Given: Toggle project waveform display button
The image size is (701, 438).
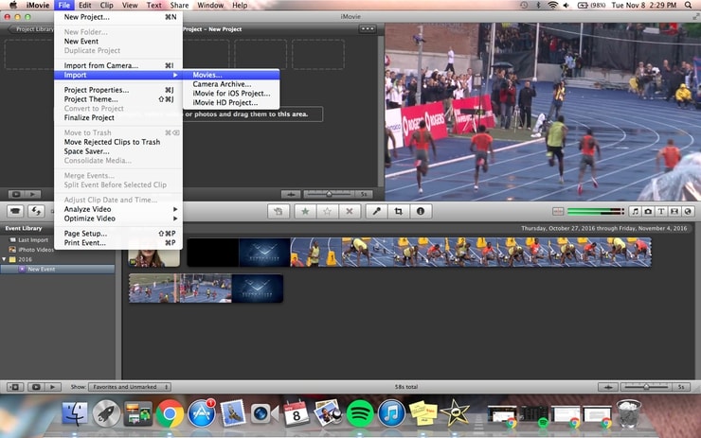Looking at the screenshot, I should point(291,194).
